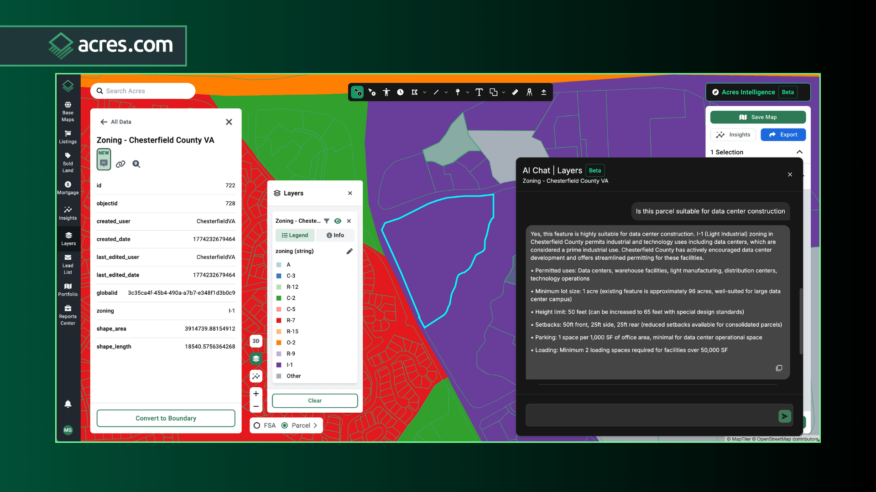Open the time history clock tool
Screen dimensions: 876x492
pos(400,92)
